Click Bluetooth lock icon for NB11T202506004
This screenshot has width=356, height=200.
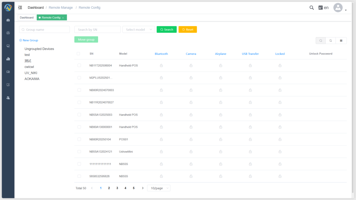click(161, 66)
